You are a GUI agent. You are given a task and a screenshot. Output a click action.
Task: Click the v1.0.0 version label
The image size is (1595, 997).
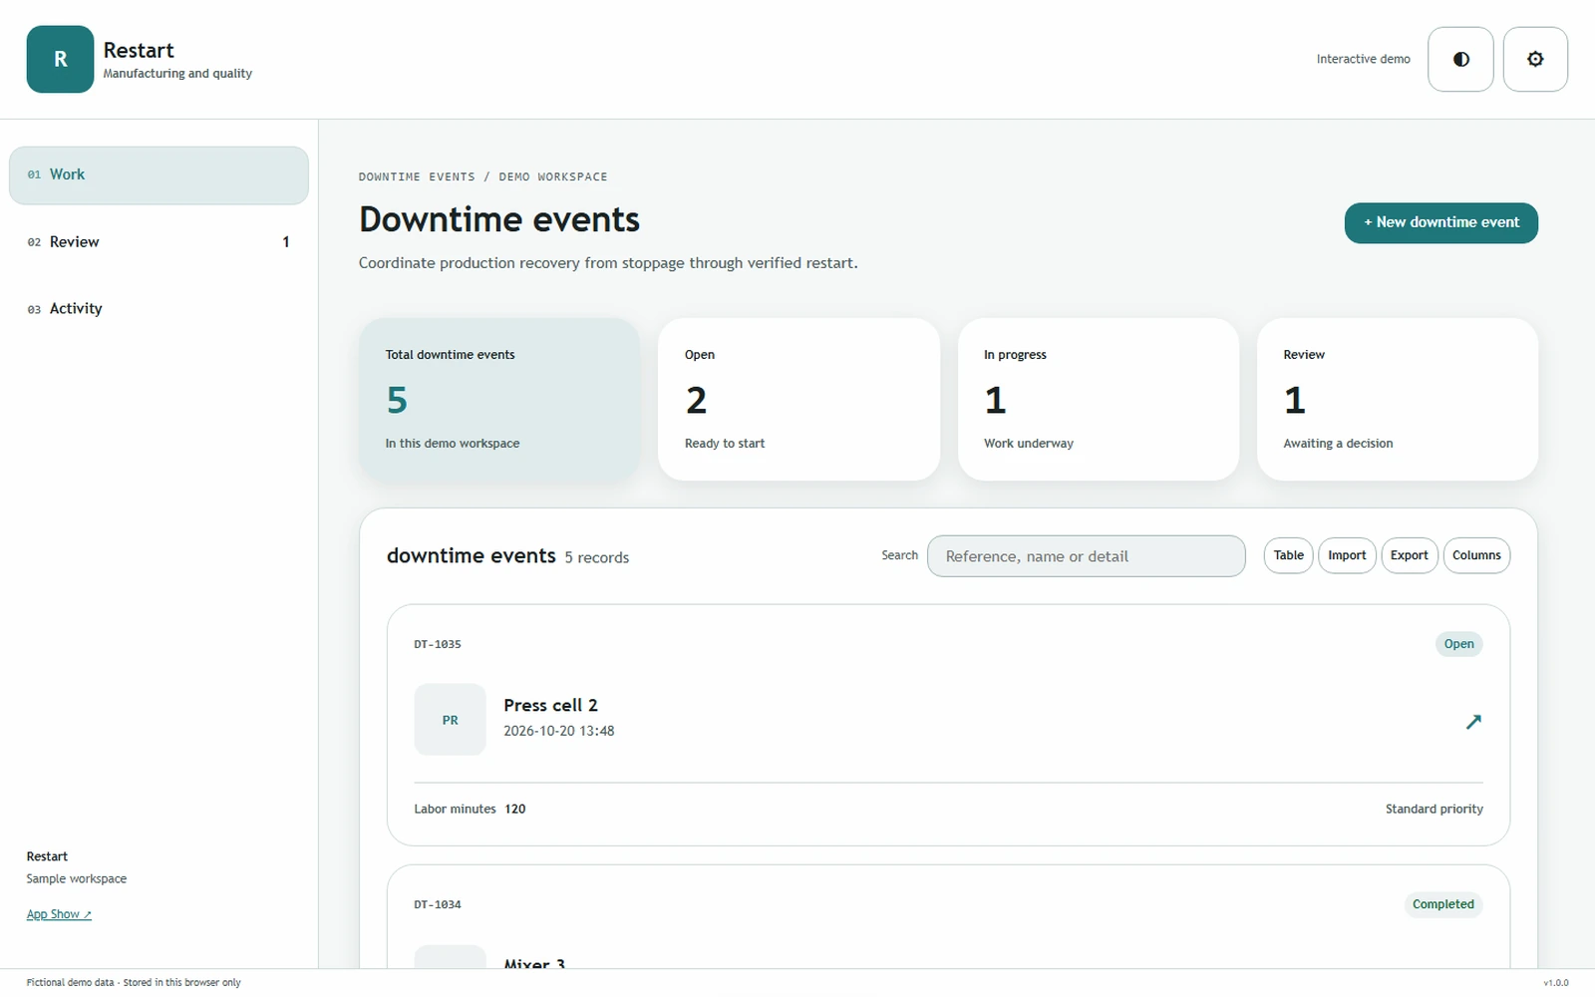1555,983
